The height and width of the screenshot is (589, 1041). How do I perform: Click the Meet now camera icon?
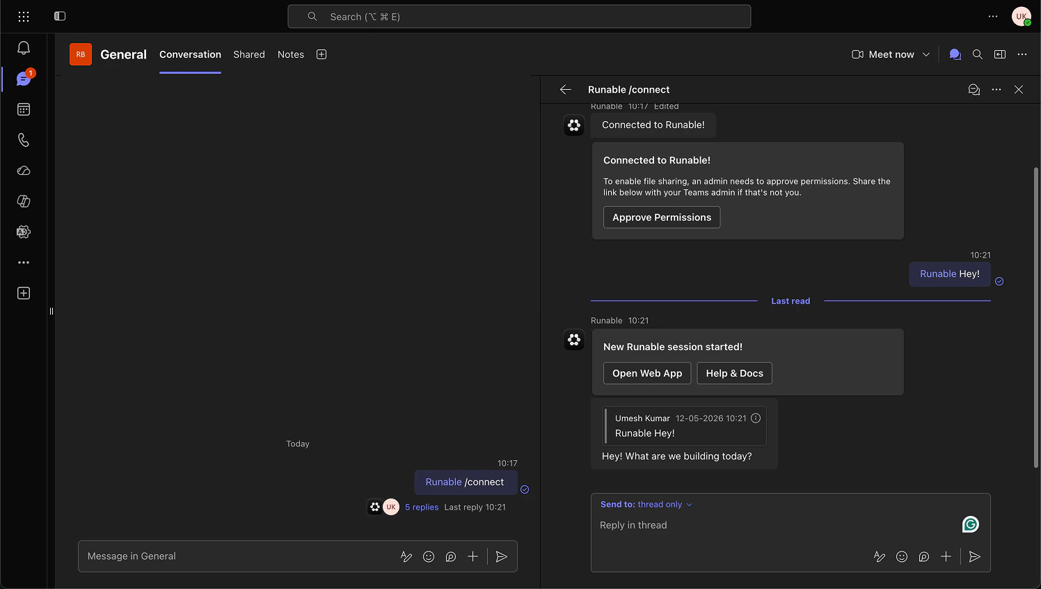pyautogui.click(x=857, y=54)
